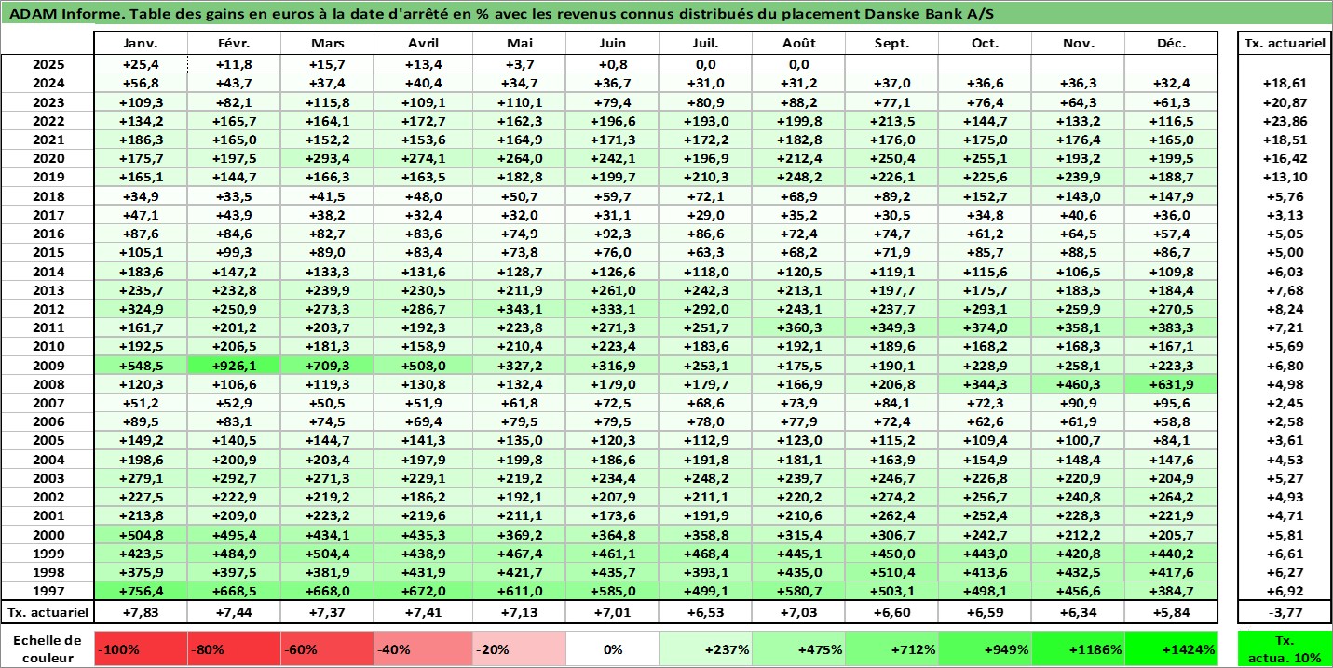The height and width of the screenshot is (668, 1333).
Task: Click the 'Avril' column header
Action: (424, 44)
